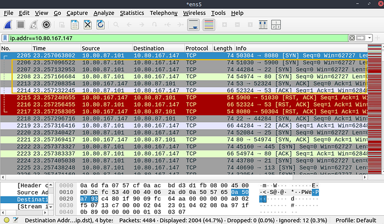The width and height of the screenshot is (384, 224).
Task: Toggle auto-scroll during live capture
Action: [193, 25]
